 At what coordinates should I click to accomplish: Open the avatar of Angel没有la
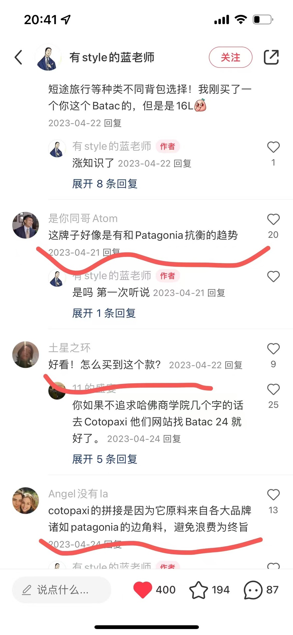[26, 501]
